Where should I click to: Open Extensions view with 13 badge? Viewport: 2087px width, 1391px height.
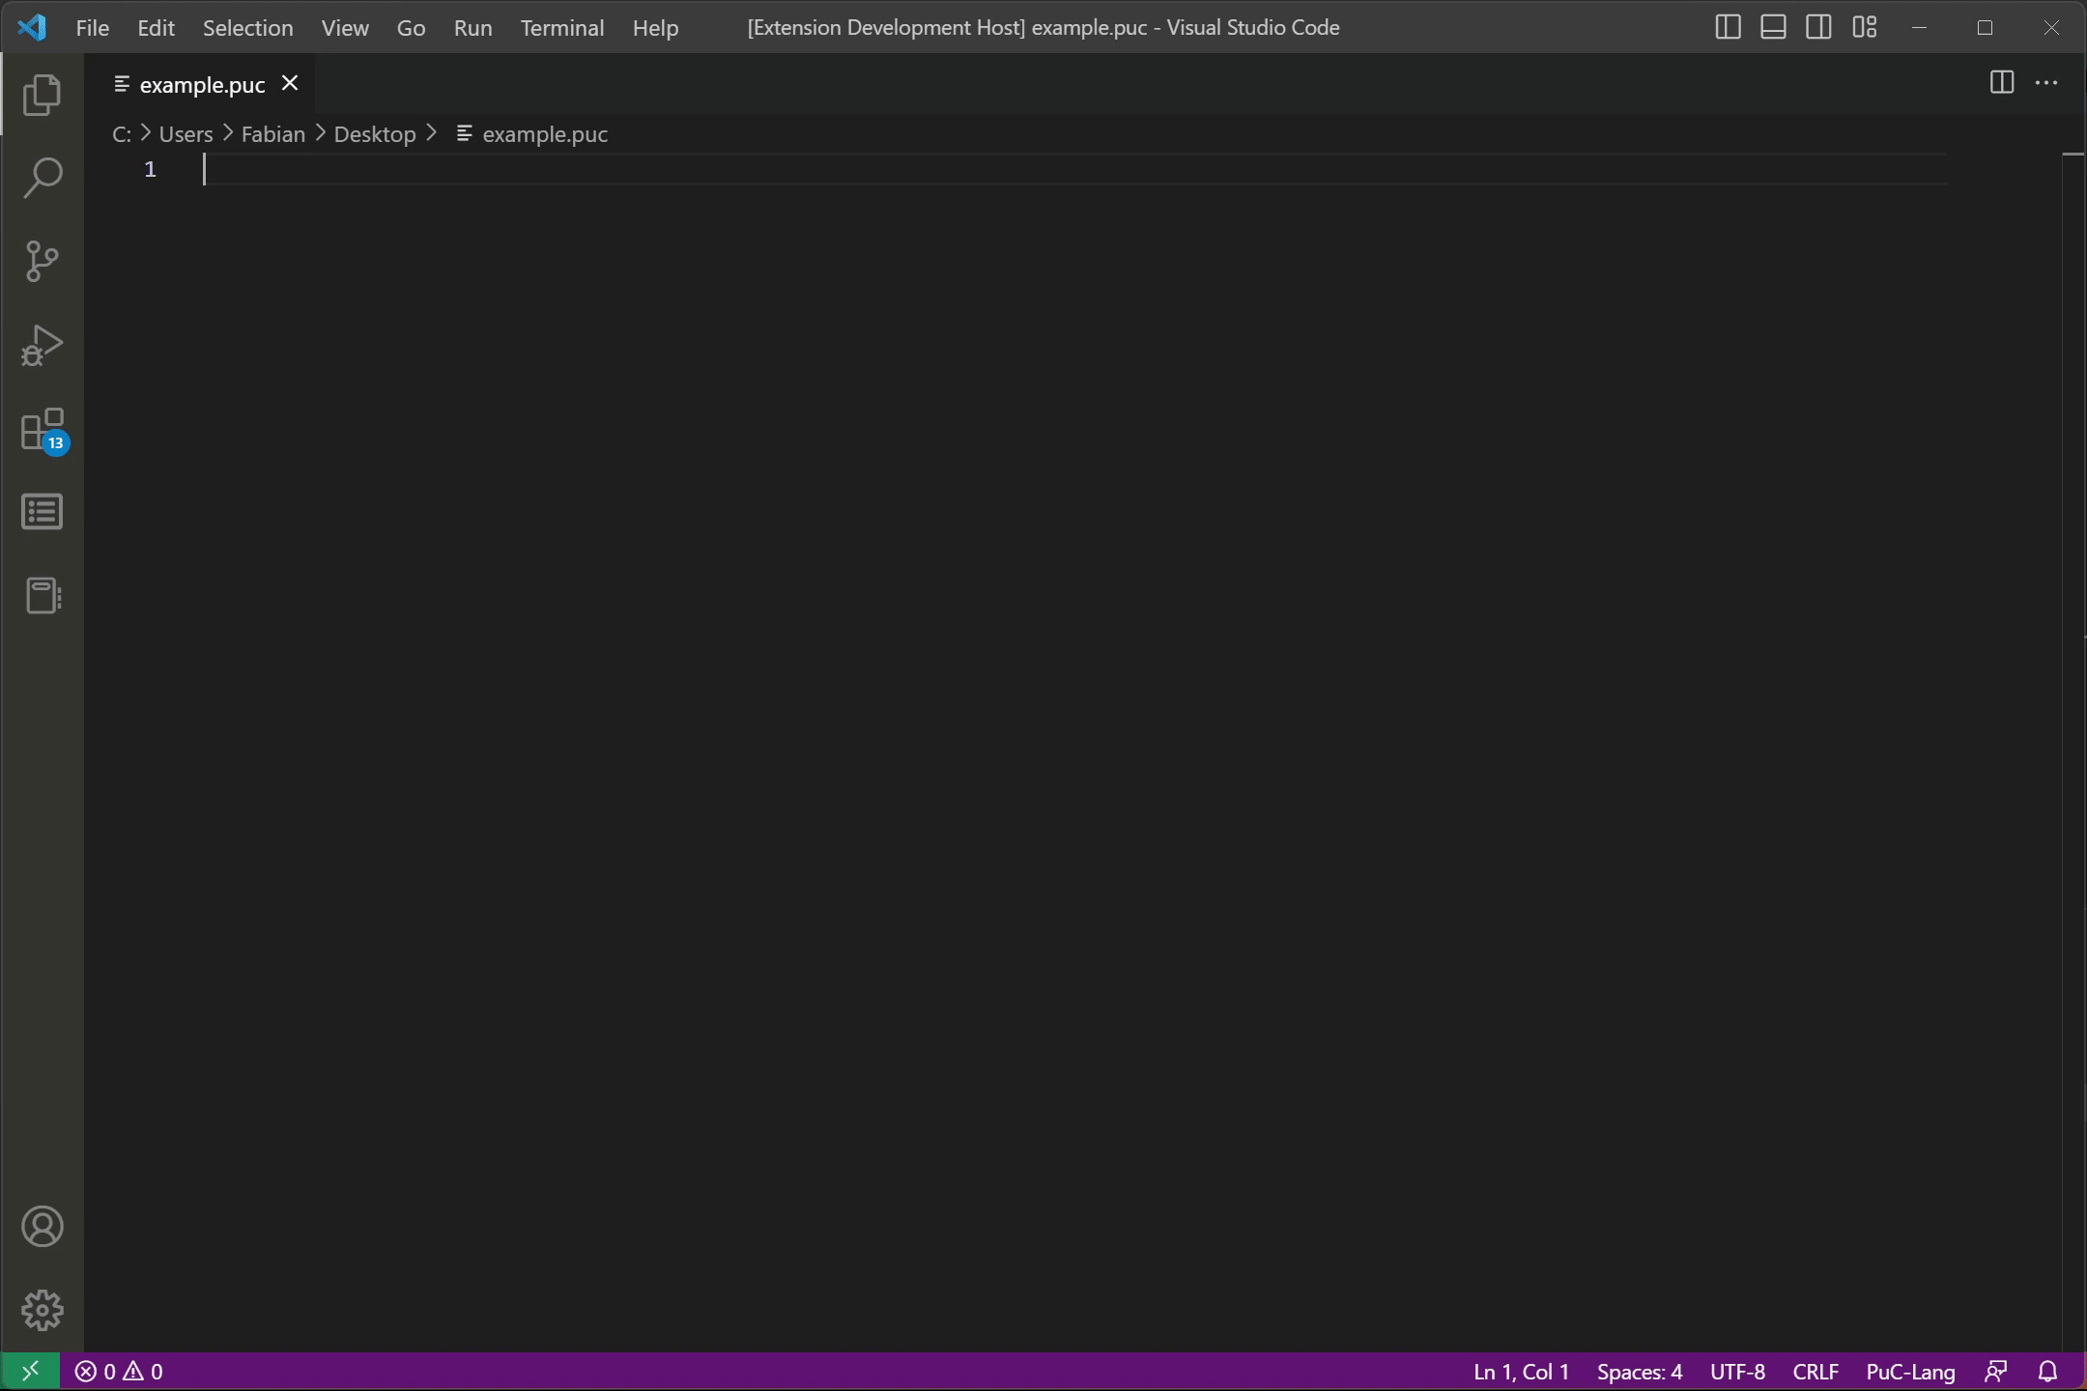(42, 429)
